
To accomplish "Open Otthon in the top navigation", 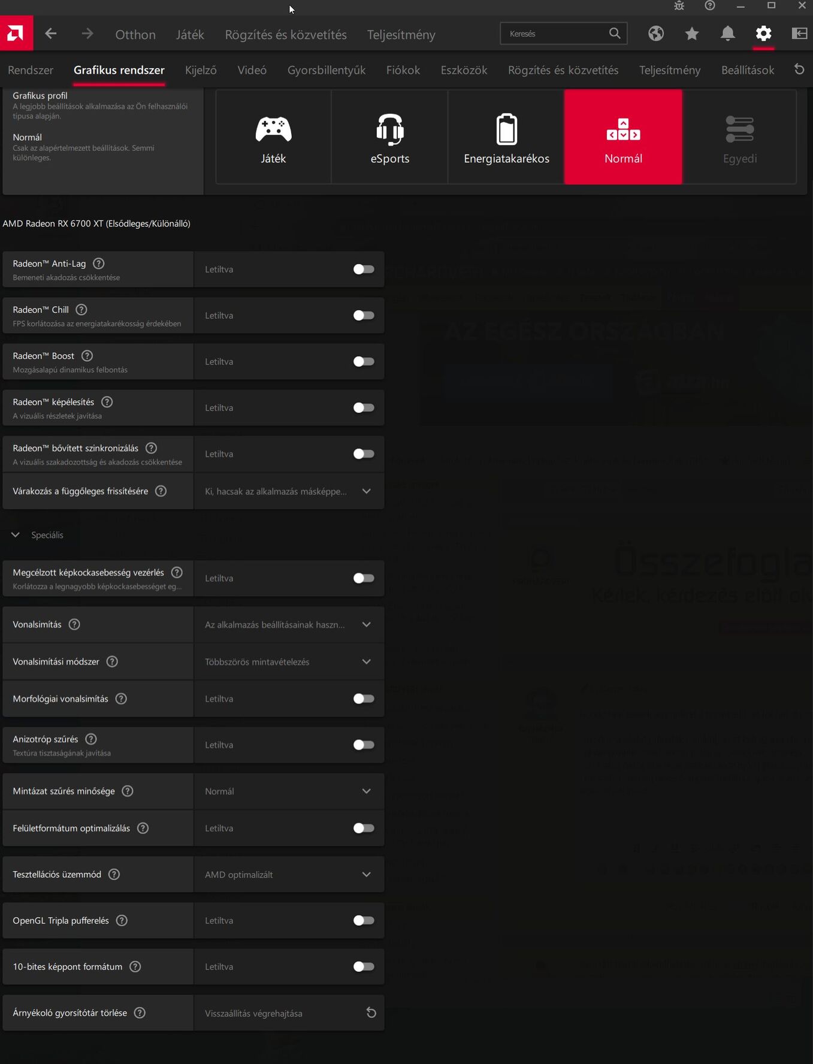I will (x=135, y=34).
